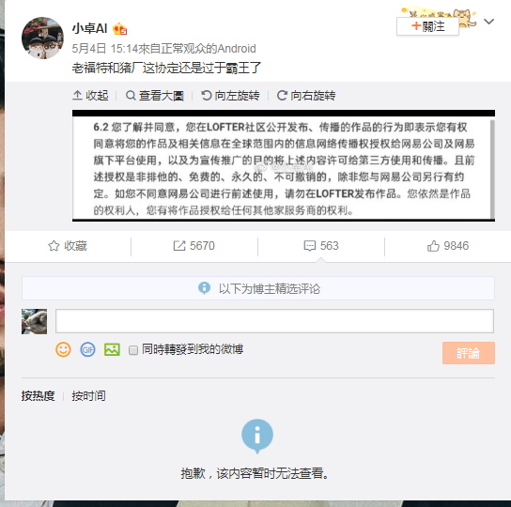511x507 pixels.
Task: Open the poster's avatar picture
Action: click(42, 38)
